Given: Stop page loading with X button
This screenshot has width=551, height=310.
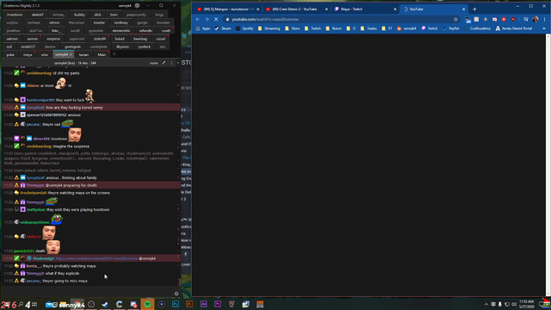Looking at the screenshot, I should 216,19.
